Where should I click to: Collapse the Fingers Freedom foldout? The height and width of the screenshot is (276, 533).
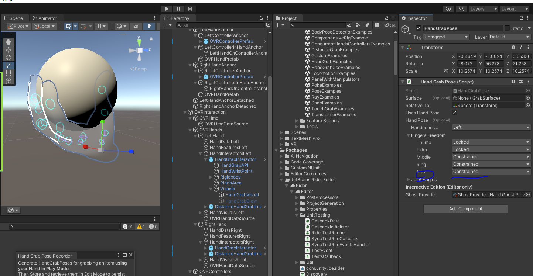pos(409,135)
